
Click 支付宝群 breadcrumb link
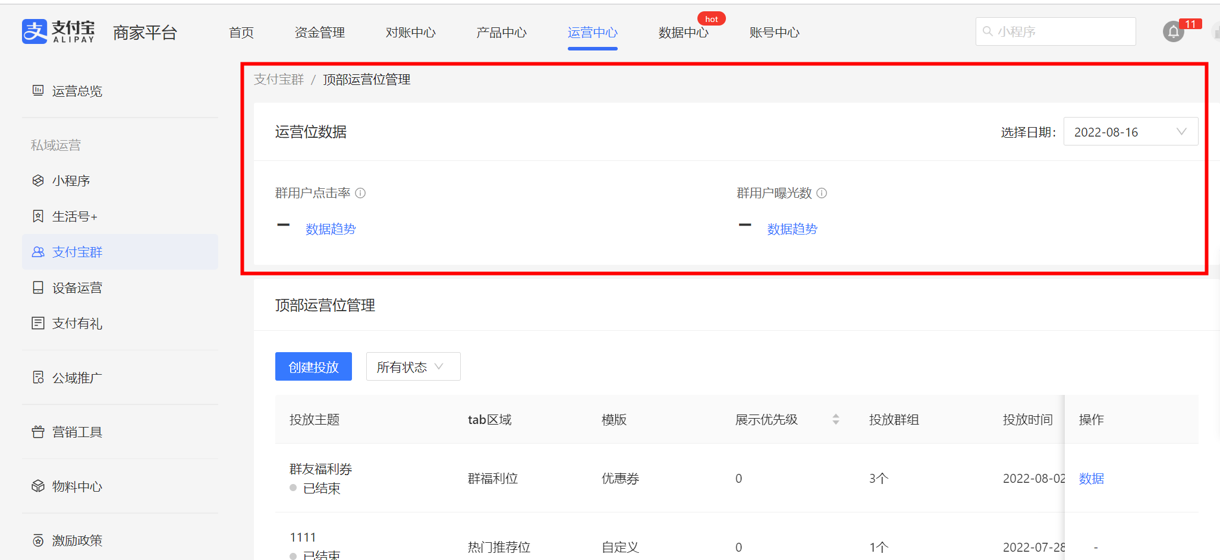[x=279, y=80]
